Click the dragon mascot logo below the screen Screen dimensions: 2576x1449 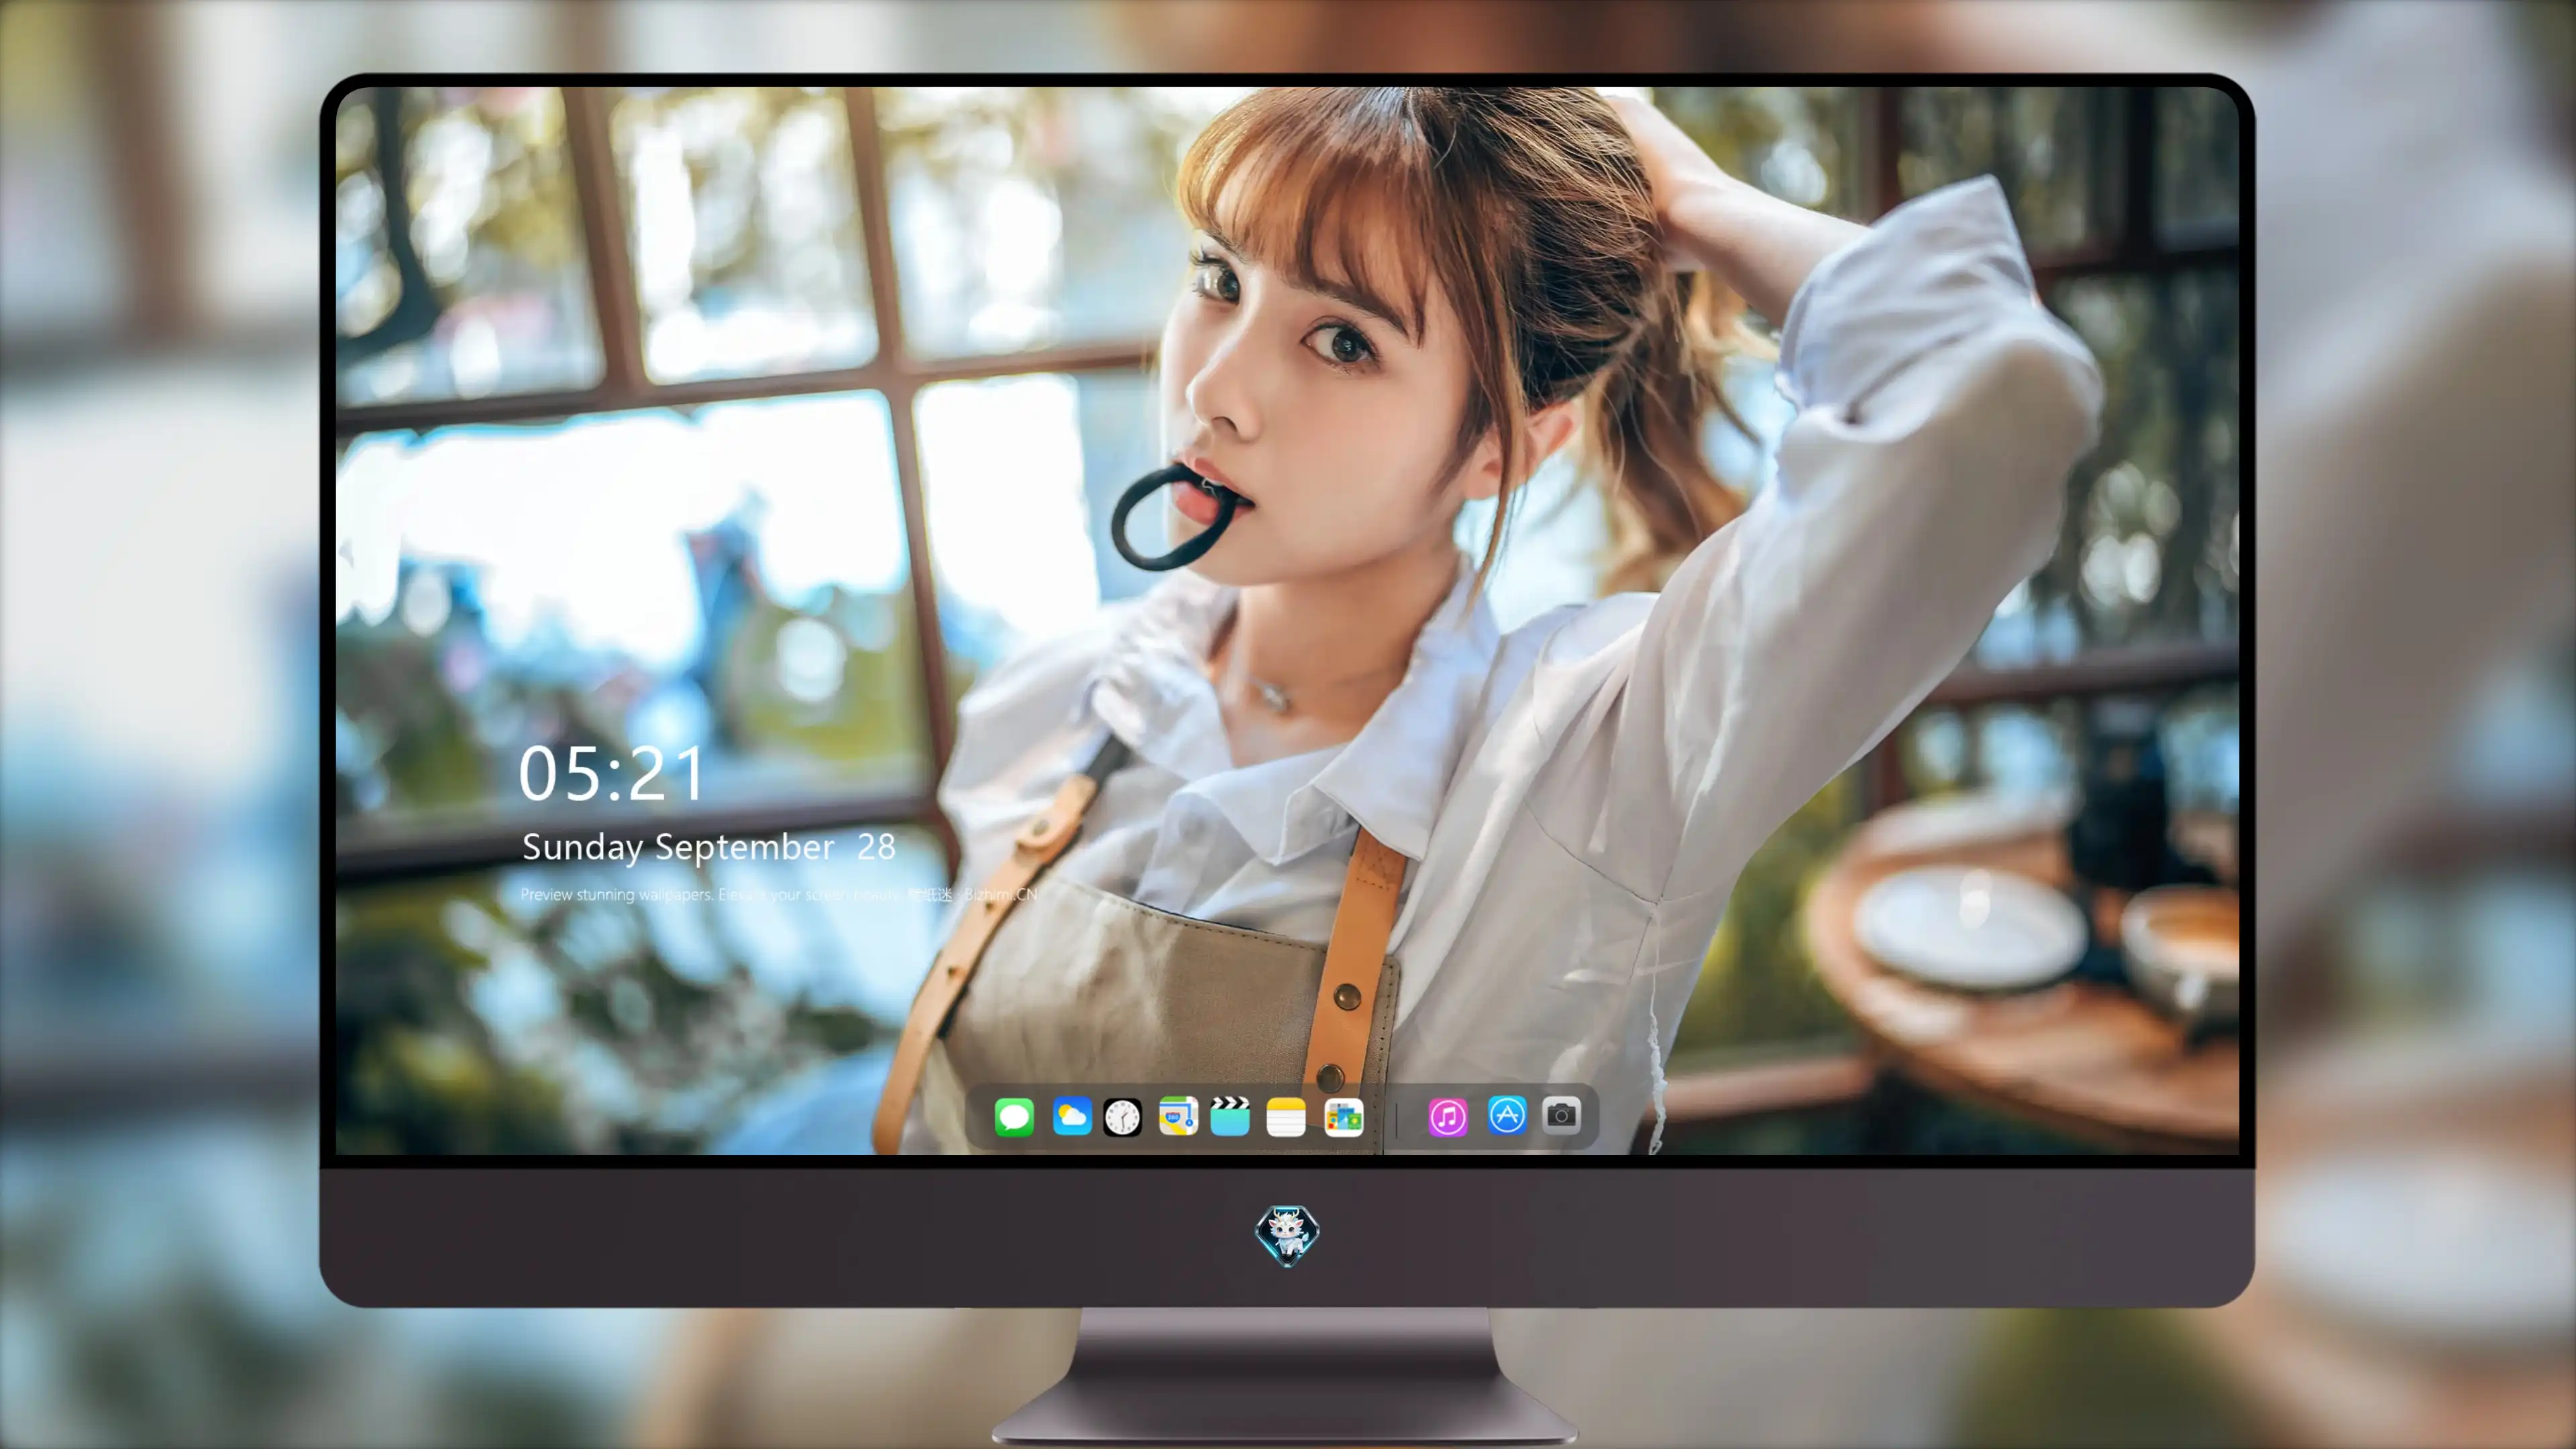pyautogui.click(x=1287, y=1235)
